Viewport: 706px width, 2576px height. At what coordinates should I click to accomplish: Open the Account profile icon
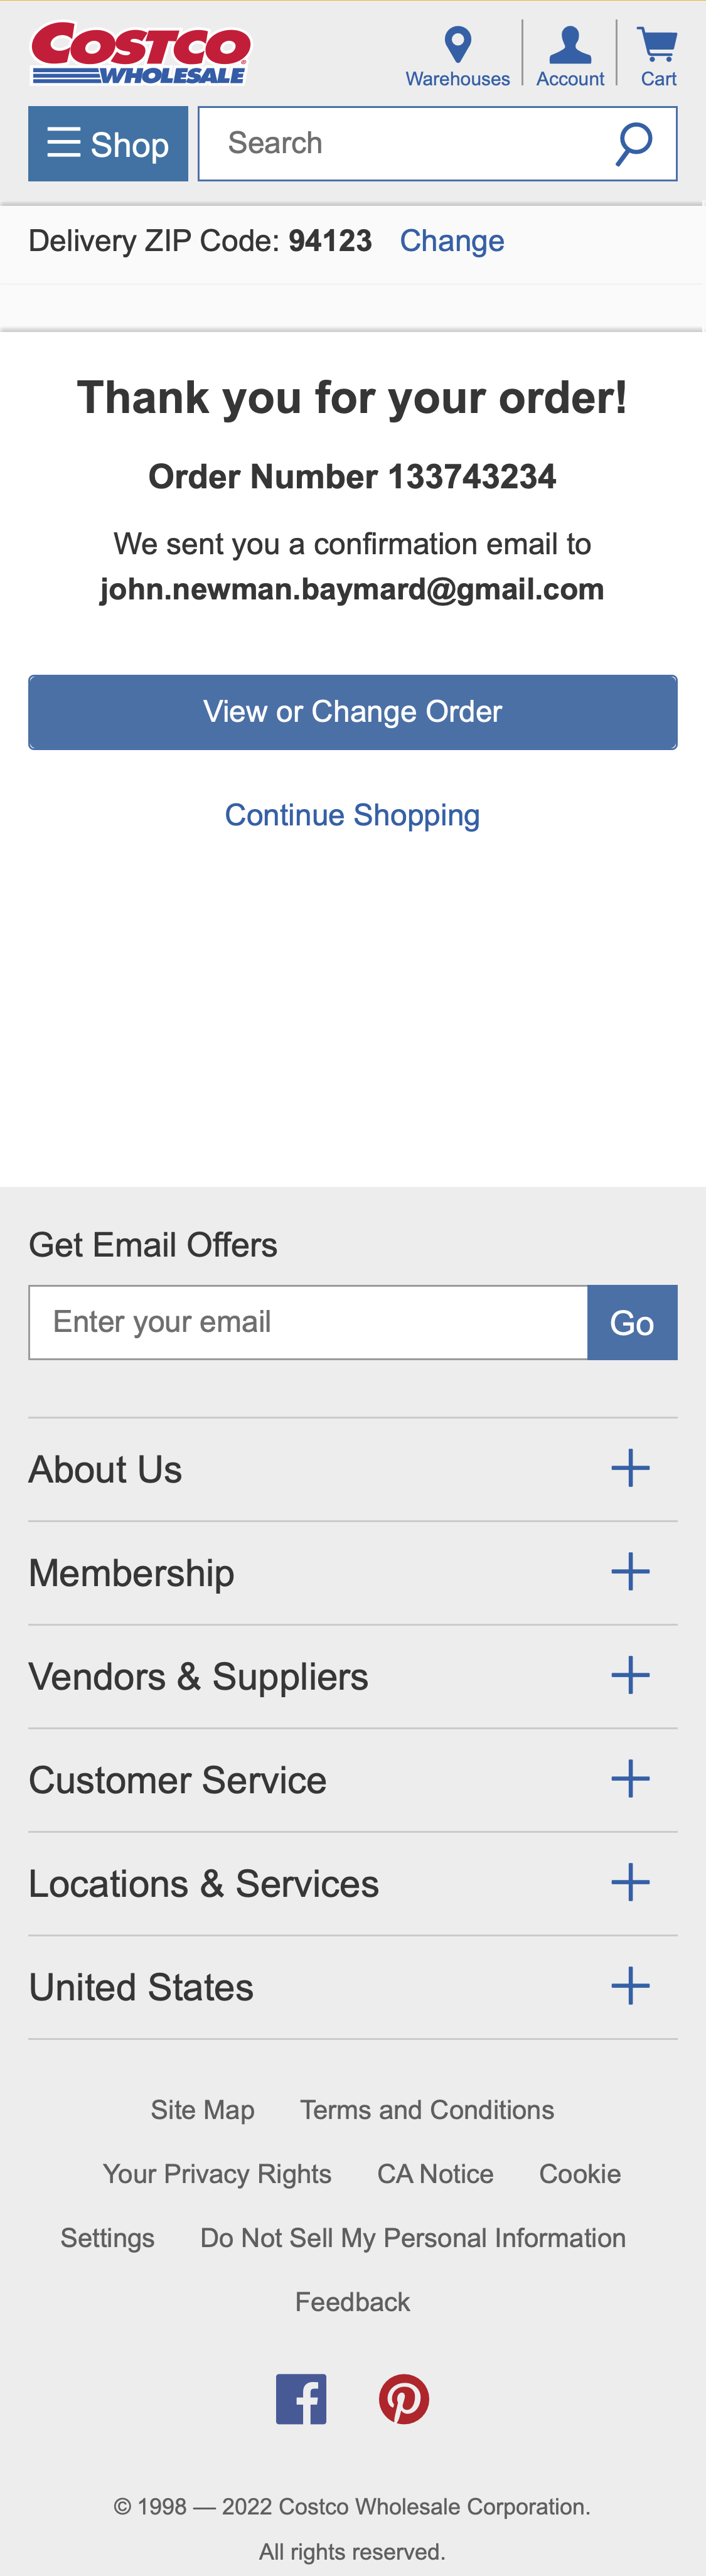pyautogui.click(x=570, y=45)
